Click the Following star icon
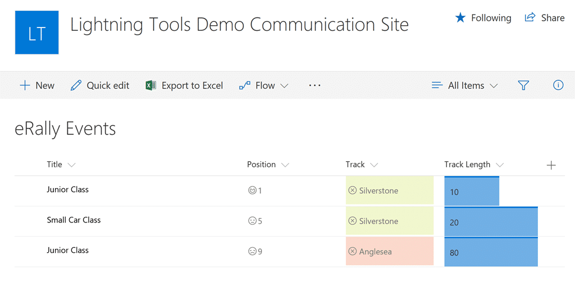 (460, 17)
